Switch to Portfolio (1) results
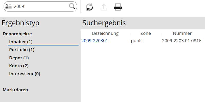Screen dimensions: 205x102 pyautogui.click(x=22, y=50)
